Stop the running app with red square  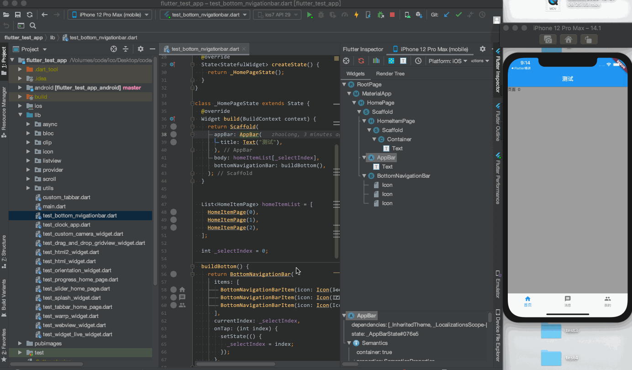tap(392, 15)
